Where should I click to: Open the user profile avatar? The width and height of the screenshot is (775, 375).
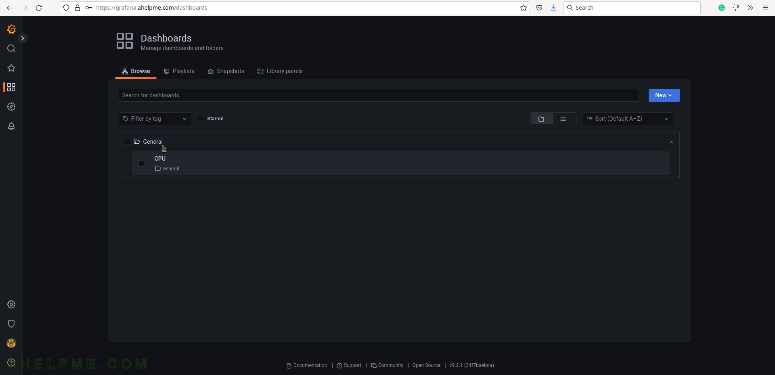pyautogui.click(x=11, y=343)
